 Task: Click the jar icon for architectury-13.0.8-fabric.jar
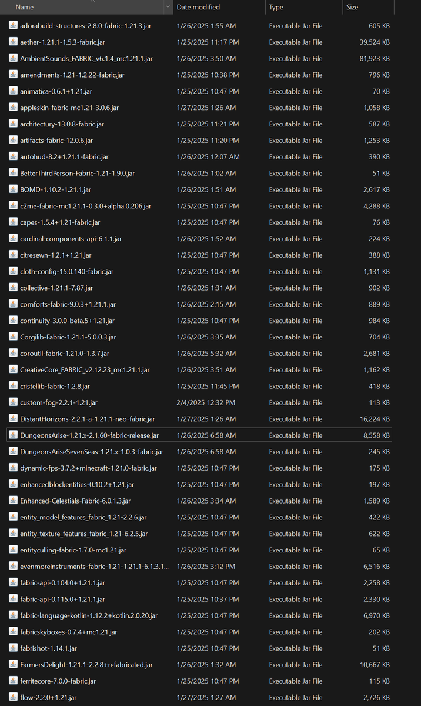pos(14,124)
